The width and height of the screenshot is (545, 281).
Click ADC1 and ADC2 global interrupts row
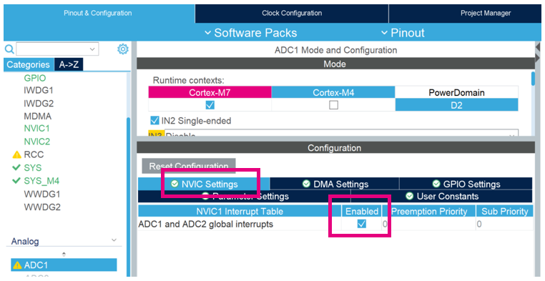[x=335, y=224]
